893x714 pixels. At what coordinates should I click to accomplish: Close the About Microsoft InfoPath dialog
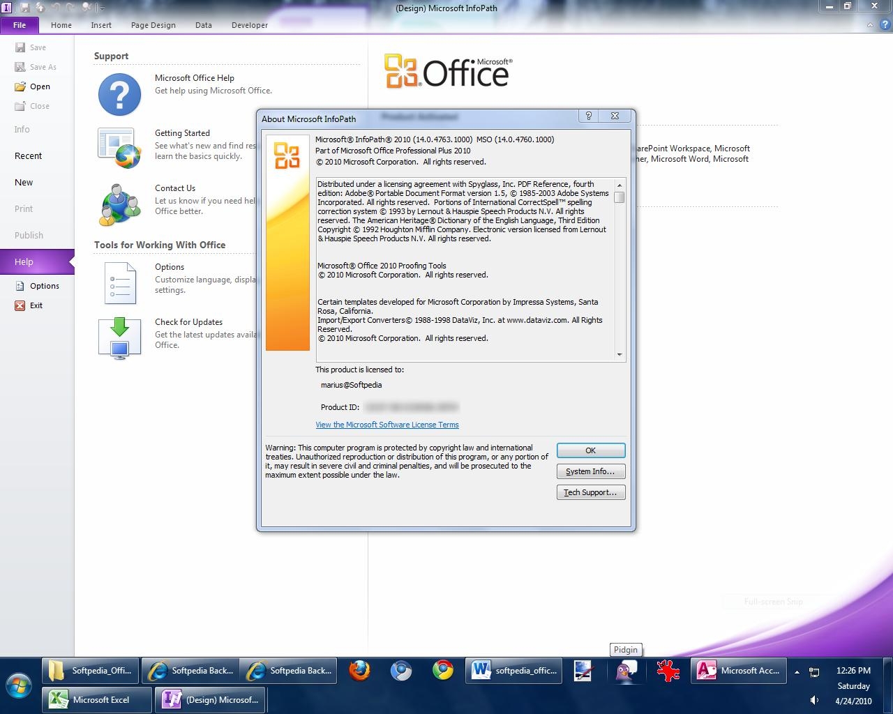615,116
